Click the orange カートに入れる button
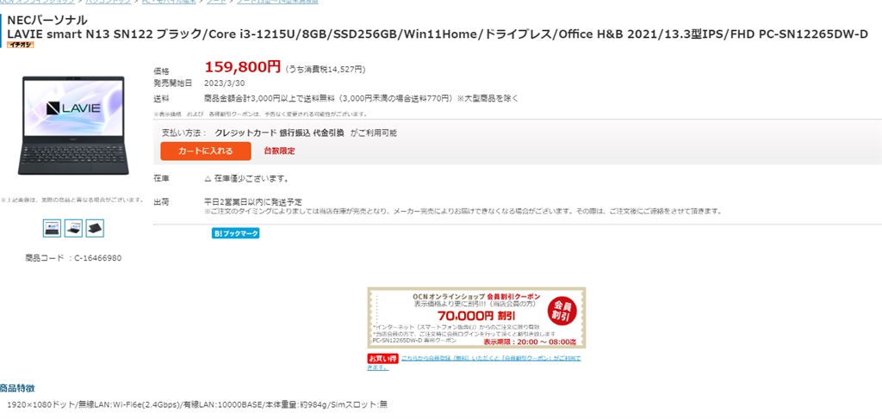Image resolution: width=882 pixels, height=419 pixels. pyautogui.click(x=205, y=151)
